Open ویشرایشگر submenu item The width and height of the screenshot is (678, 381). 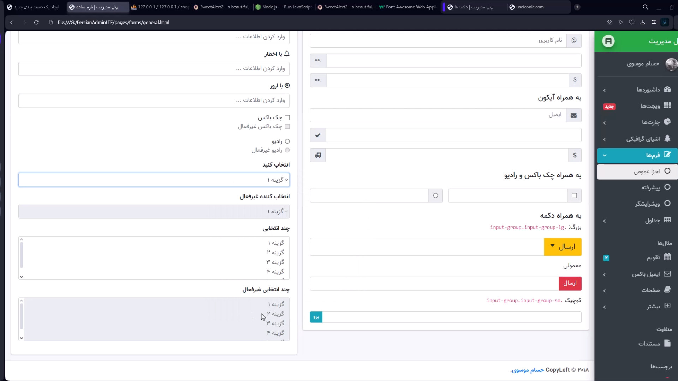click(x=637, y=204)
